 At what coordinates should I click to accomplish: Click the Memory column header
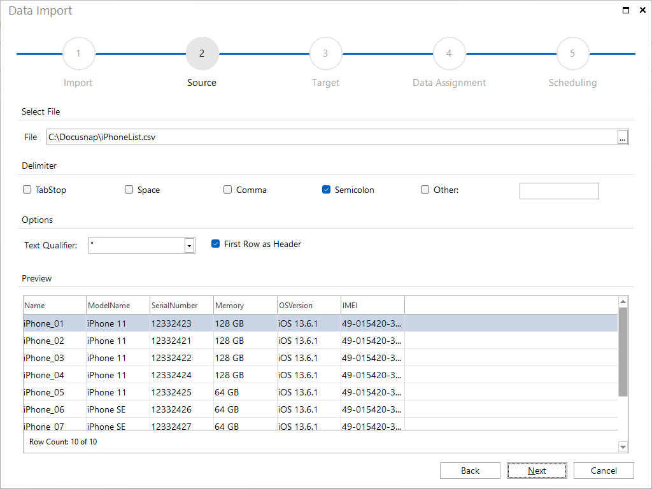tap(245, 305)
